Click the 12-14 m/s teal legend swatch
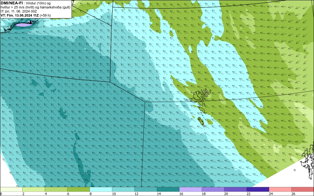This screenshot has height=196, width=314. pos(146,189)
